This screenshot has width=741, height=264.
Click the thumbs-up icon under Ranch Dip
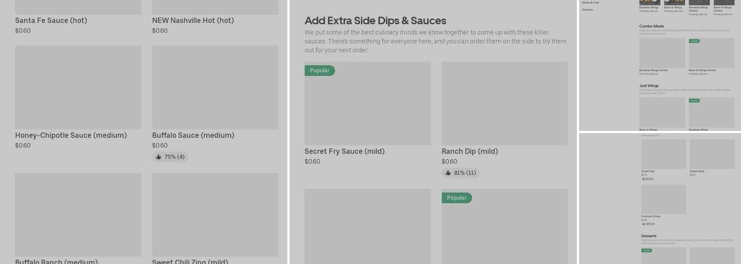[x=448, y=173]
